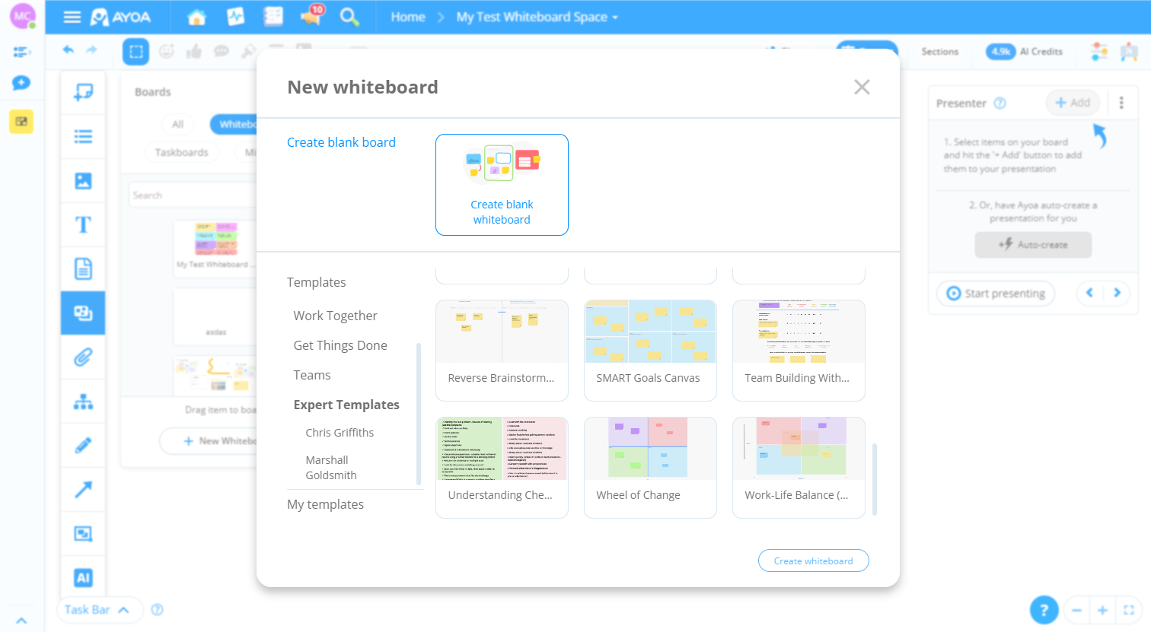Redo the last action
The width and height of the screenshot is (1151, 632).
tap(91, 50)
